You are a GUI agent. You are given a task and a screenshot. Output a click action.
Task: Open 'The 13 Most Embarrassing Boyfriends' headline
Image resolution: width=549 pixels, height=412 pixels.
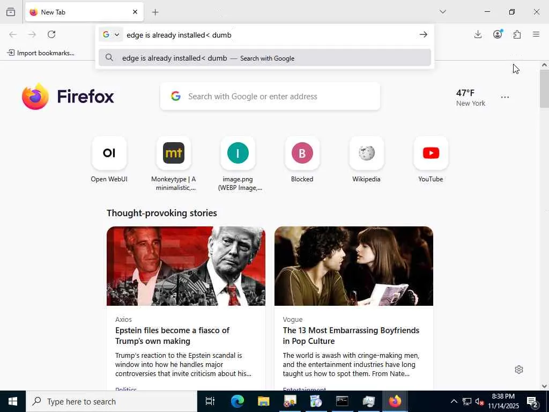351,336
